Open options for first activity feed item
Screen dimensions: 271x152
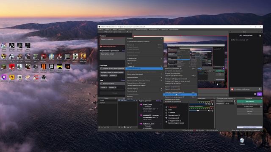161,105
